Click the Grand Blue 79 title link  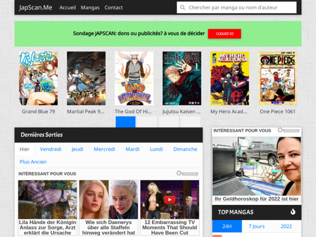(x=38, y=112)
